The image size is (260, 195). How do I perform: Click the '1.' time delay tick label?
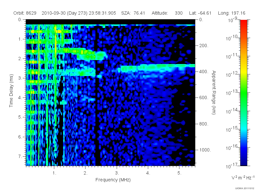pos(20,39)
